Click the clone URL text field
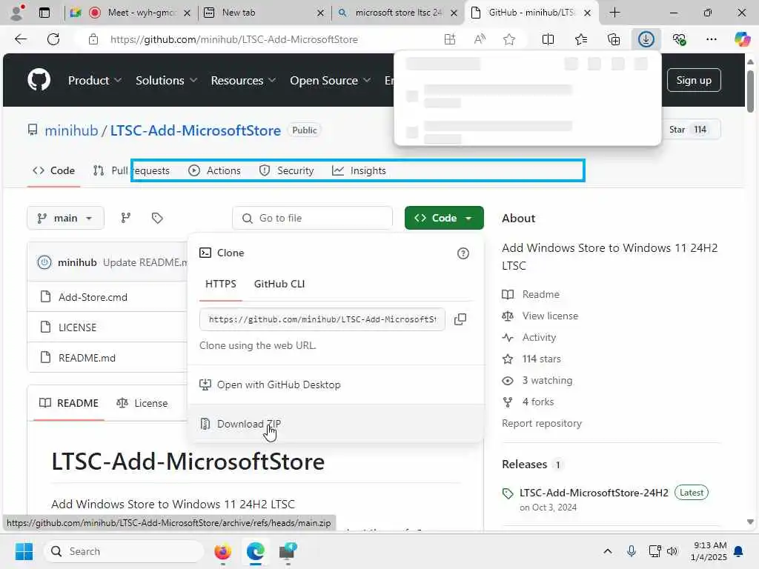The image size is (759, 569). coord(322,319)
